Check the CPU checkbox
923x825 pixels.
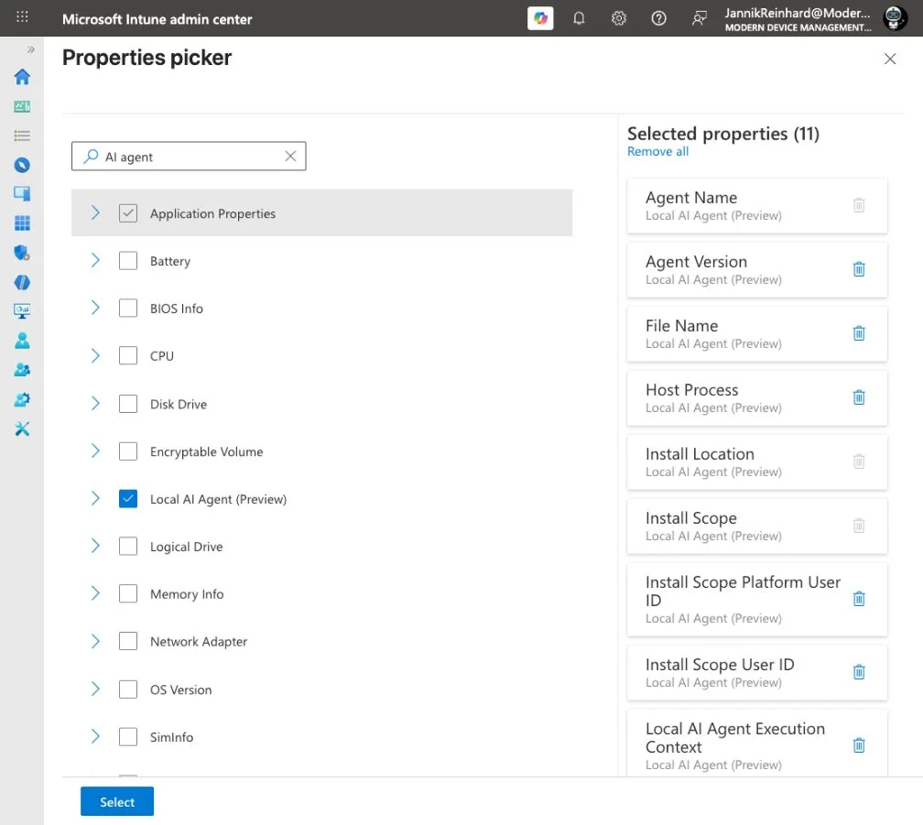128,355
